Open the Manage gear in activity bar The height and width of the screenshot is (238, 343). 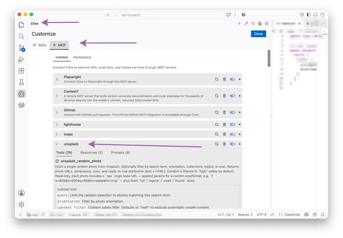click(x=21, y=205)
